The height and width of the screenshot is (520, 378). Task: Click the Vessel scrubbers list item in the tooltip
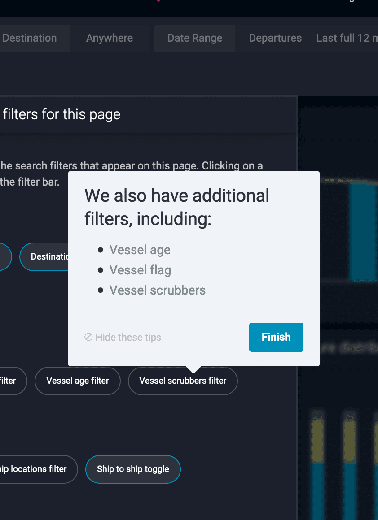(158, 290)
